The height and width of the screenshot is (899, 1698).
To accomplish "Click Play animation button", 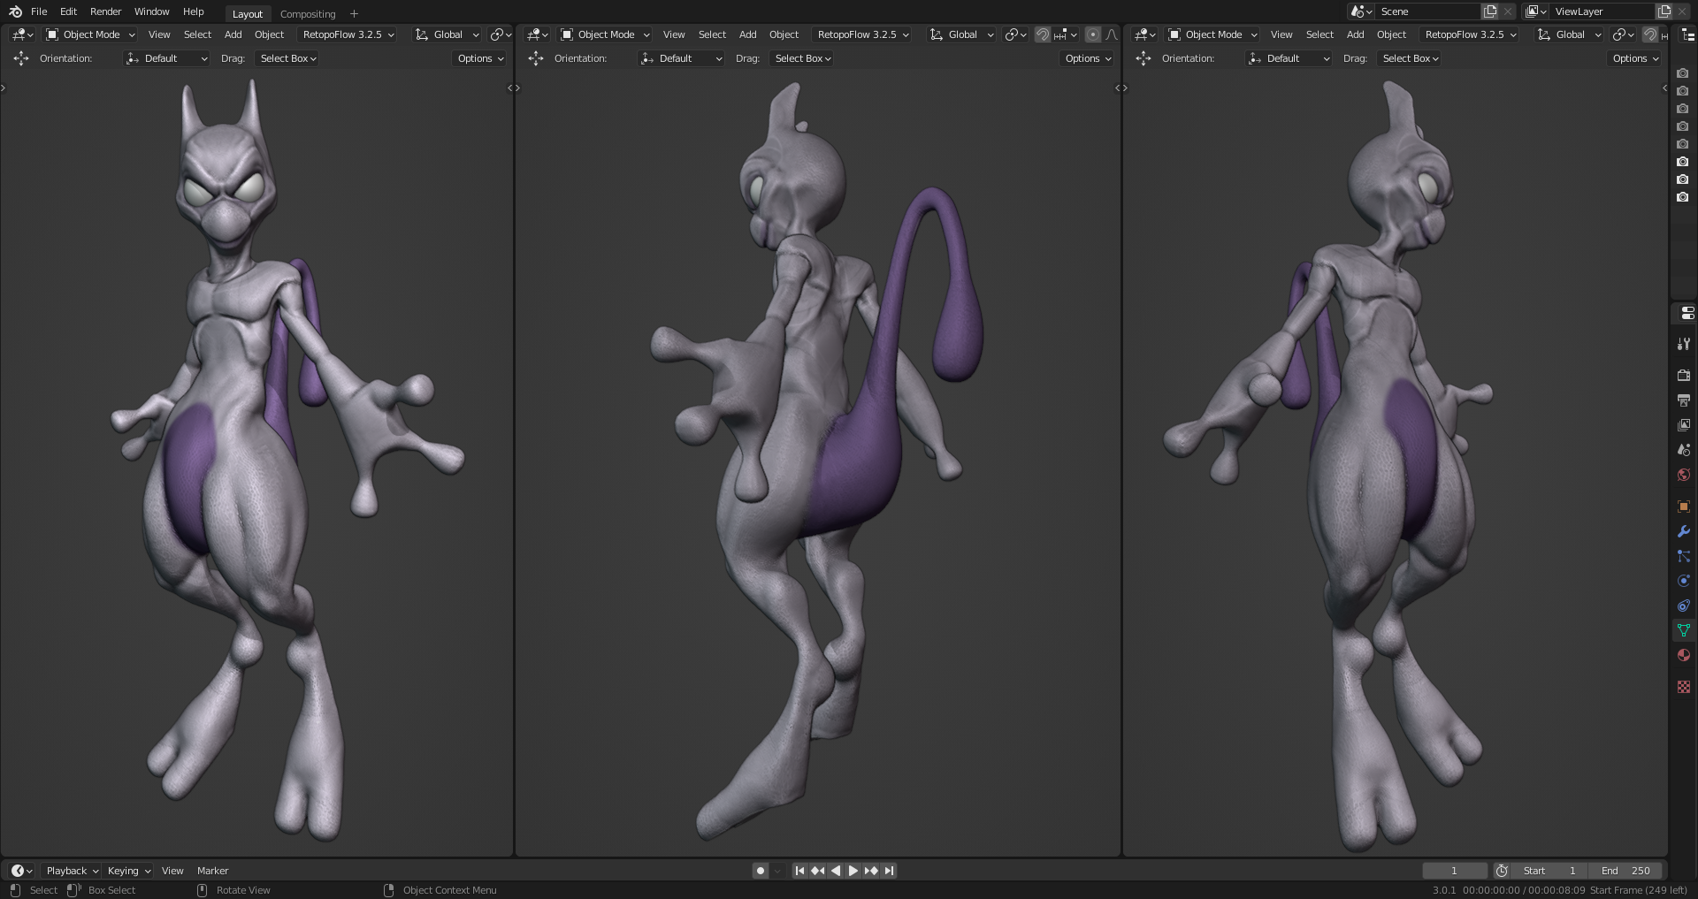I will pos(853,871).
